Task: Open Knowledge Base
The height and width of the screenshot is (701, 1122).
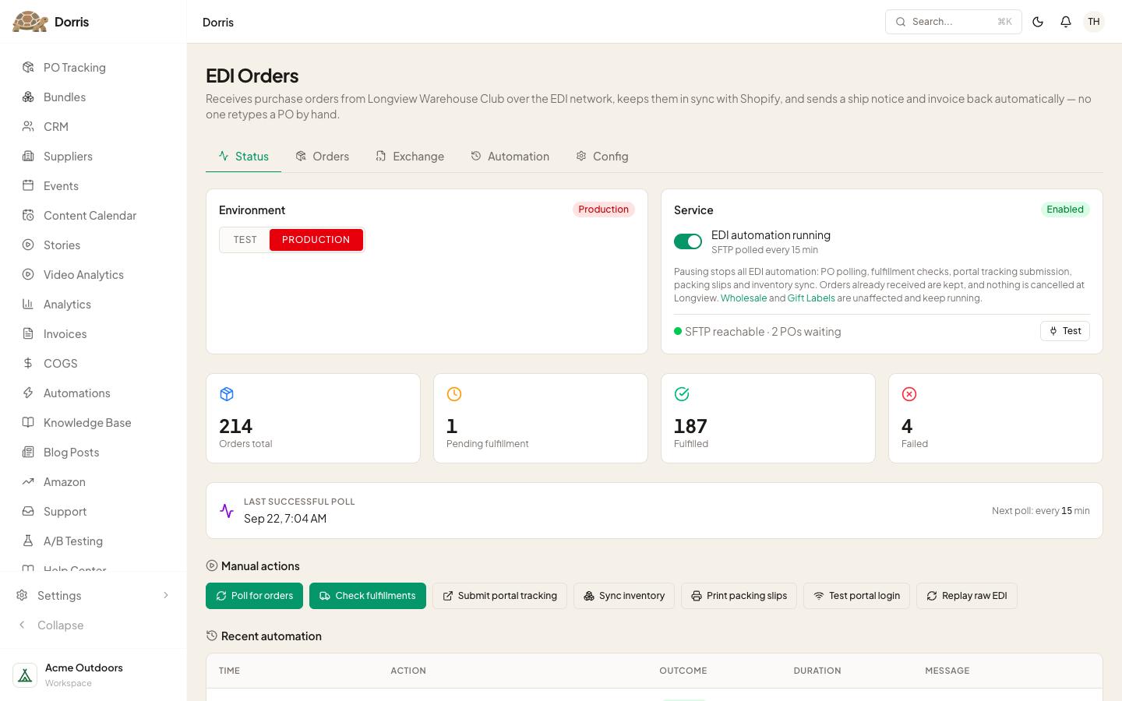Action: (93, 423)
